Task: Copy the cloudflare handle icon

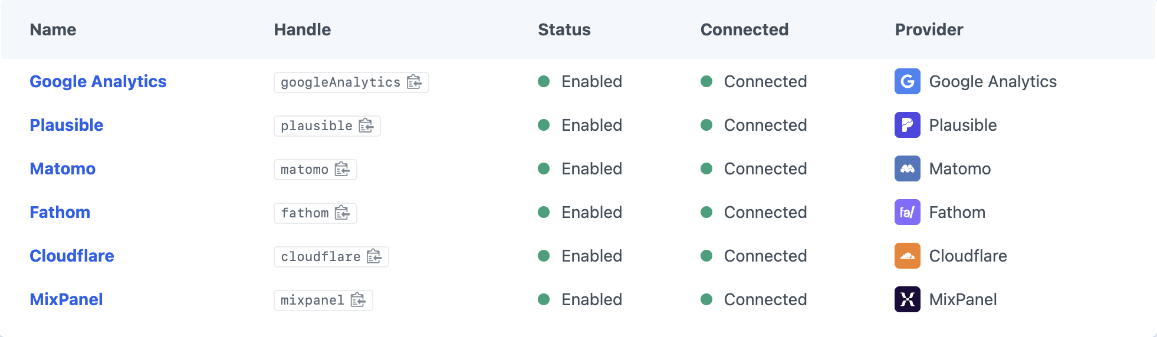Action: [374, 256]
